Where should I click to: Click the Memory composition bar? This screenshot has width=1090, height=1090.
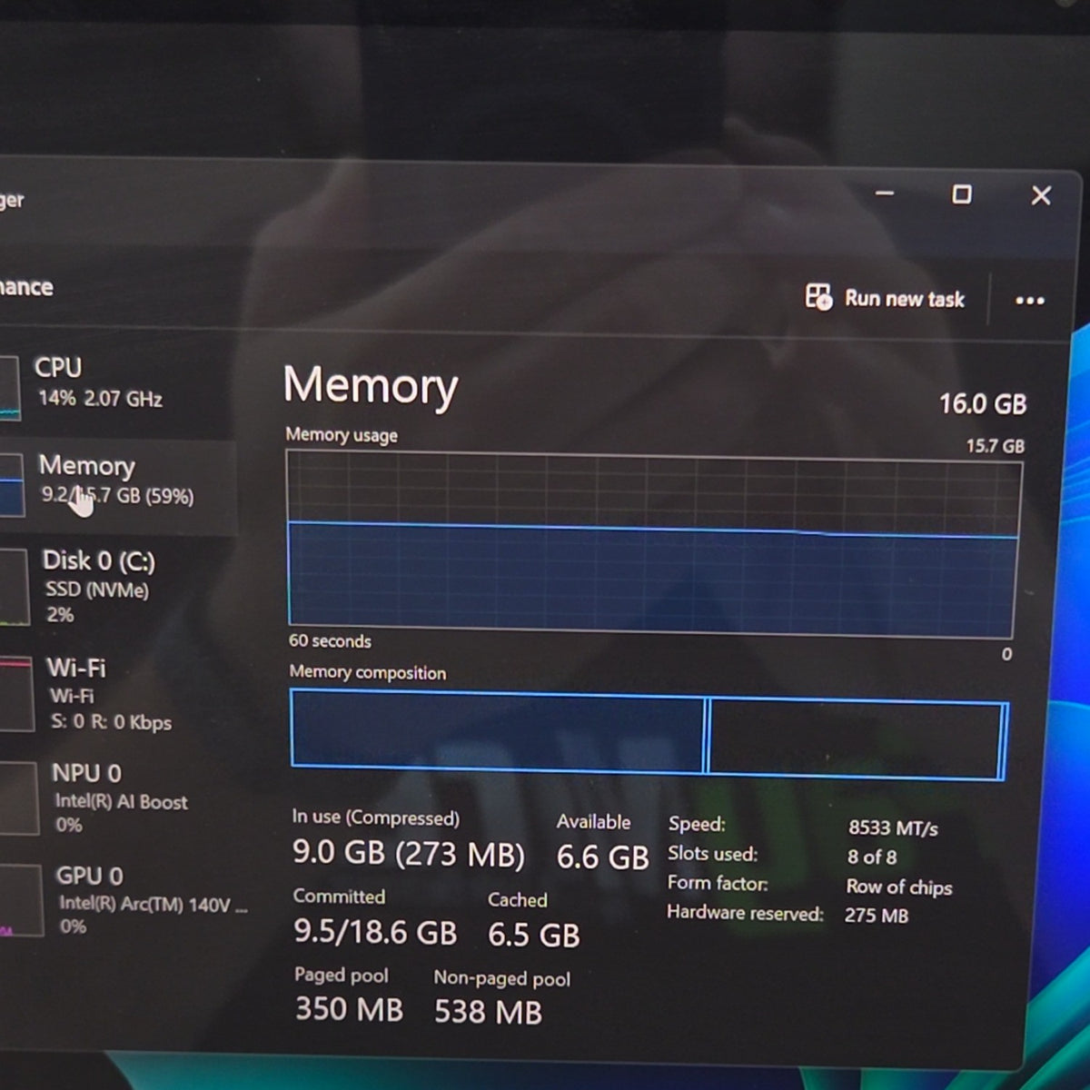pyautogui.click(x=649, y=734)
